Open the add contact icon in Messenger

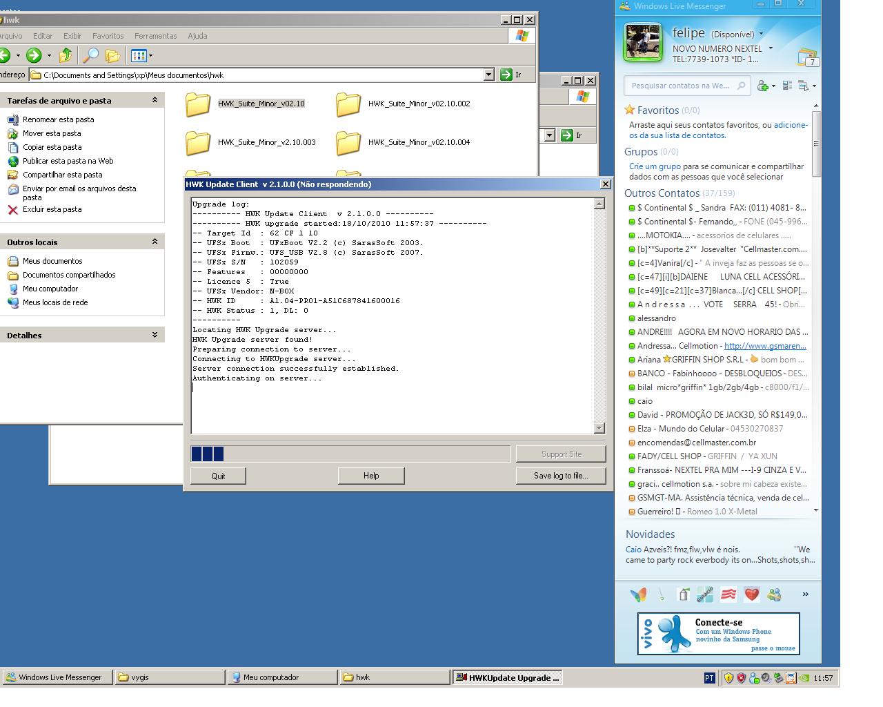(x=762, y=86)
